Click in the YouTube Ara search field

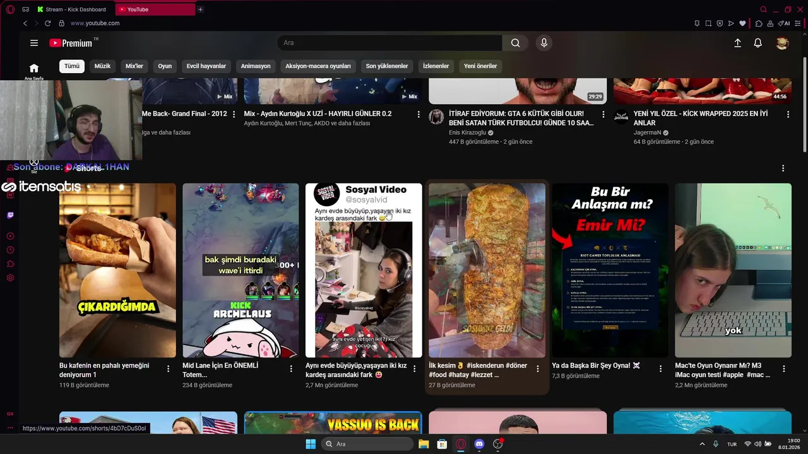389,43
